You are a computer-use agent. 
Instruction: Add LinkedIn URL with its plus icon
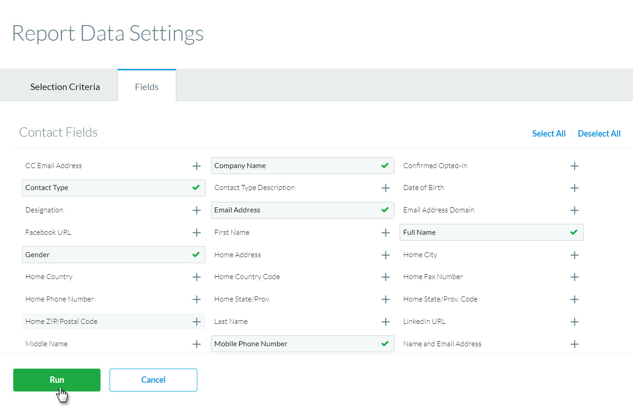pos(575,322)
